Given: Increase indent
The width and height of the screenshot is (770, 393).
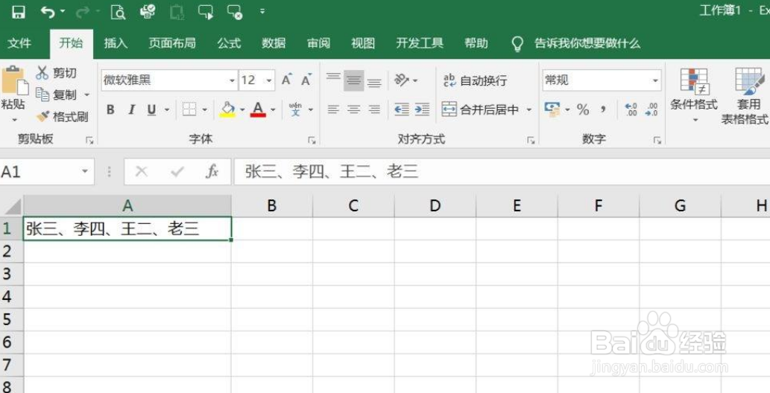Looking at the screenshot, I should 422,109.
